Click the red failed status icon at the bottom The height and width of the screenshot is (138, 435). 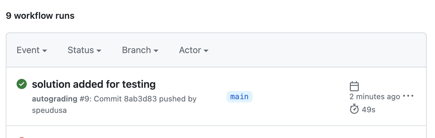(x=21, y=137)
